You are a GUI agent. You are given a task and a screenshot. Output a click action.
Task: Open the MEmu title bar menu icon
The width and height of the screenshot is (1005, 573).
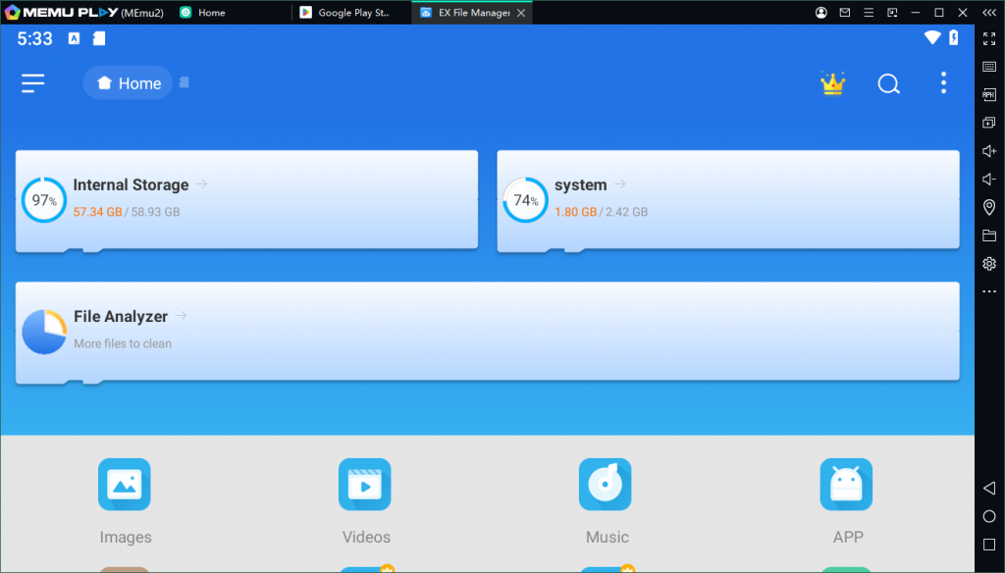click(869, 12)
